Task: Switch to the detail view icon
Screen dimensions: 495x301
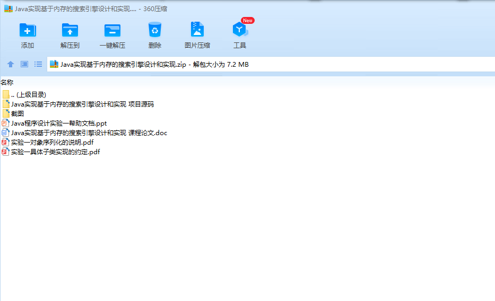Action: [24, 64]
